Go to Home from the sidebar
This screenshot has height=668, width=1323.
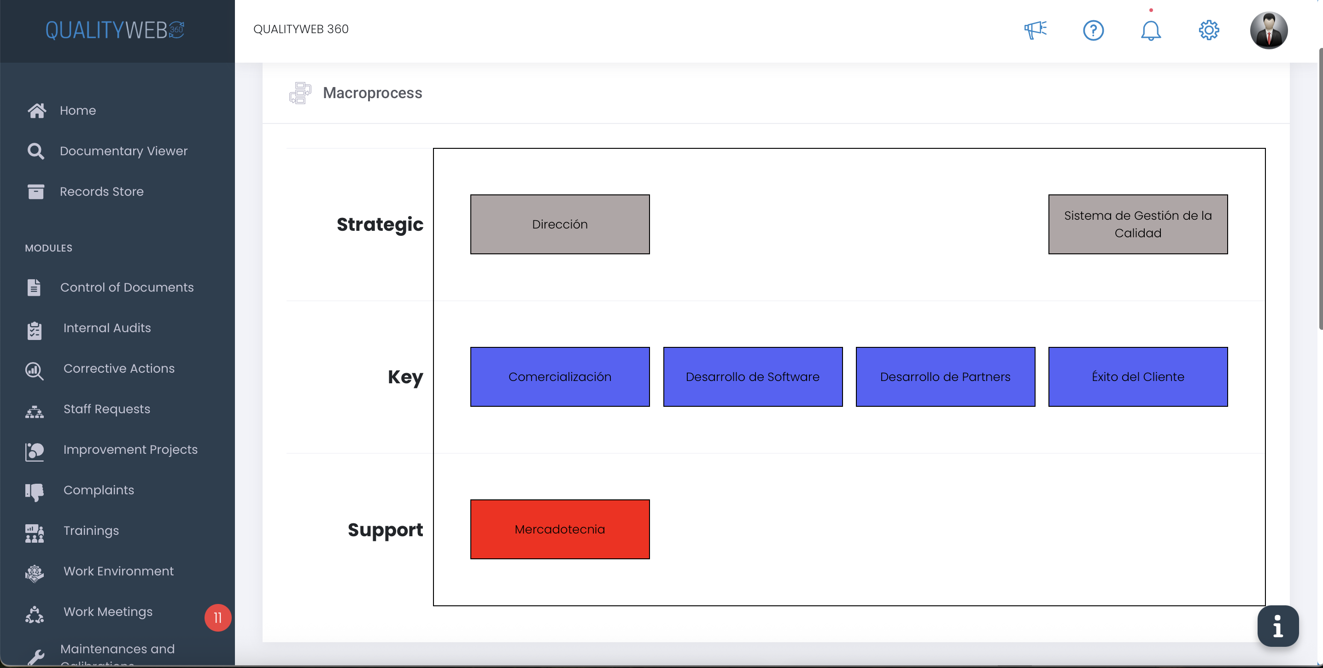78,110
